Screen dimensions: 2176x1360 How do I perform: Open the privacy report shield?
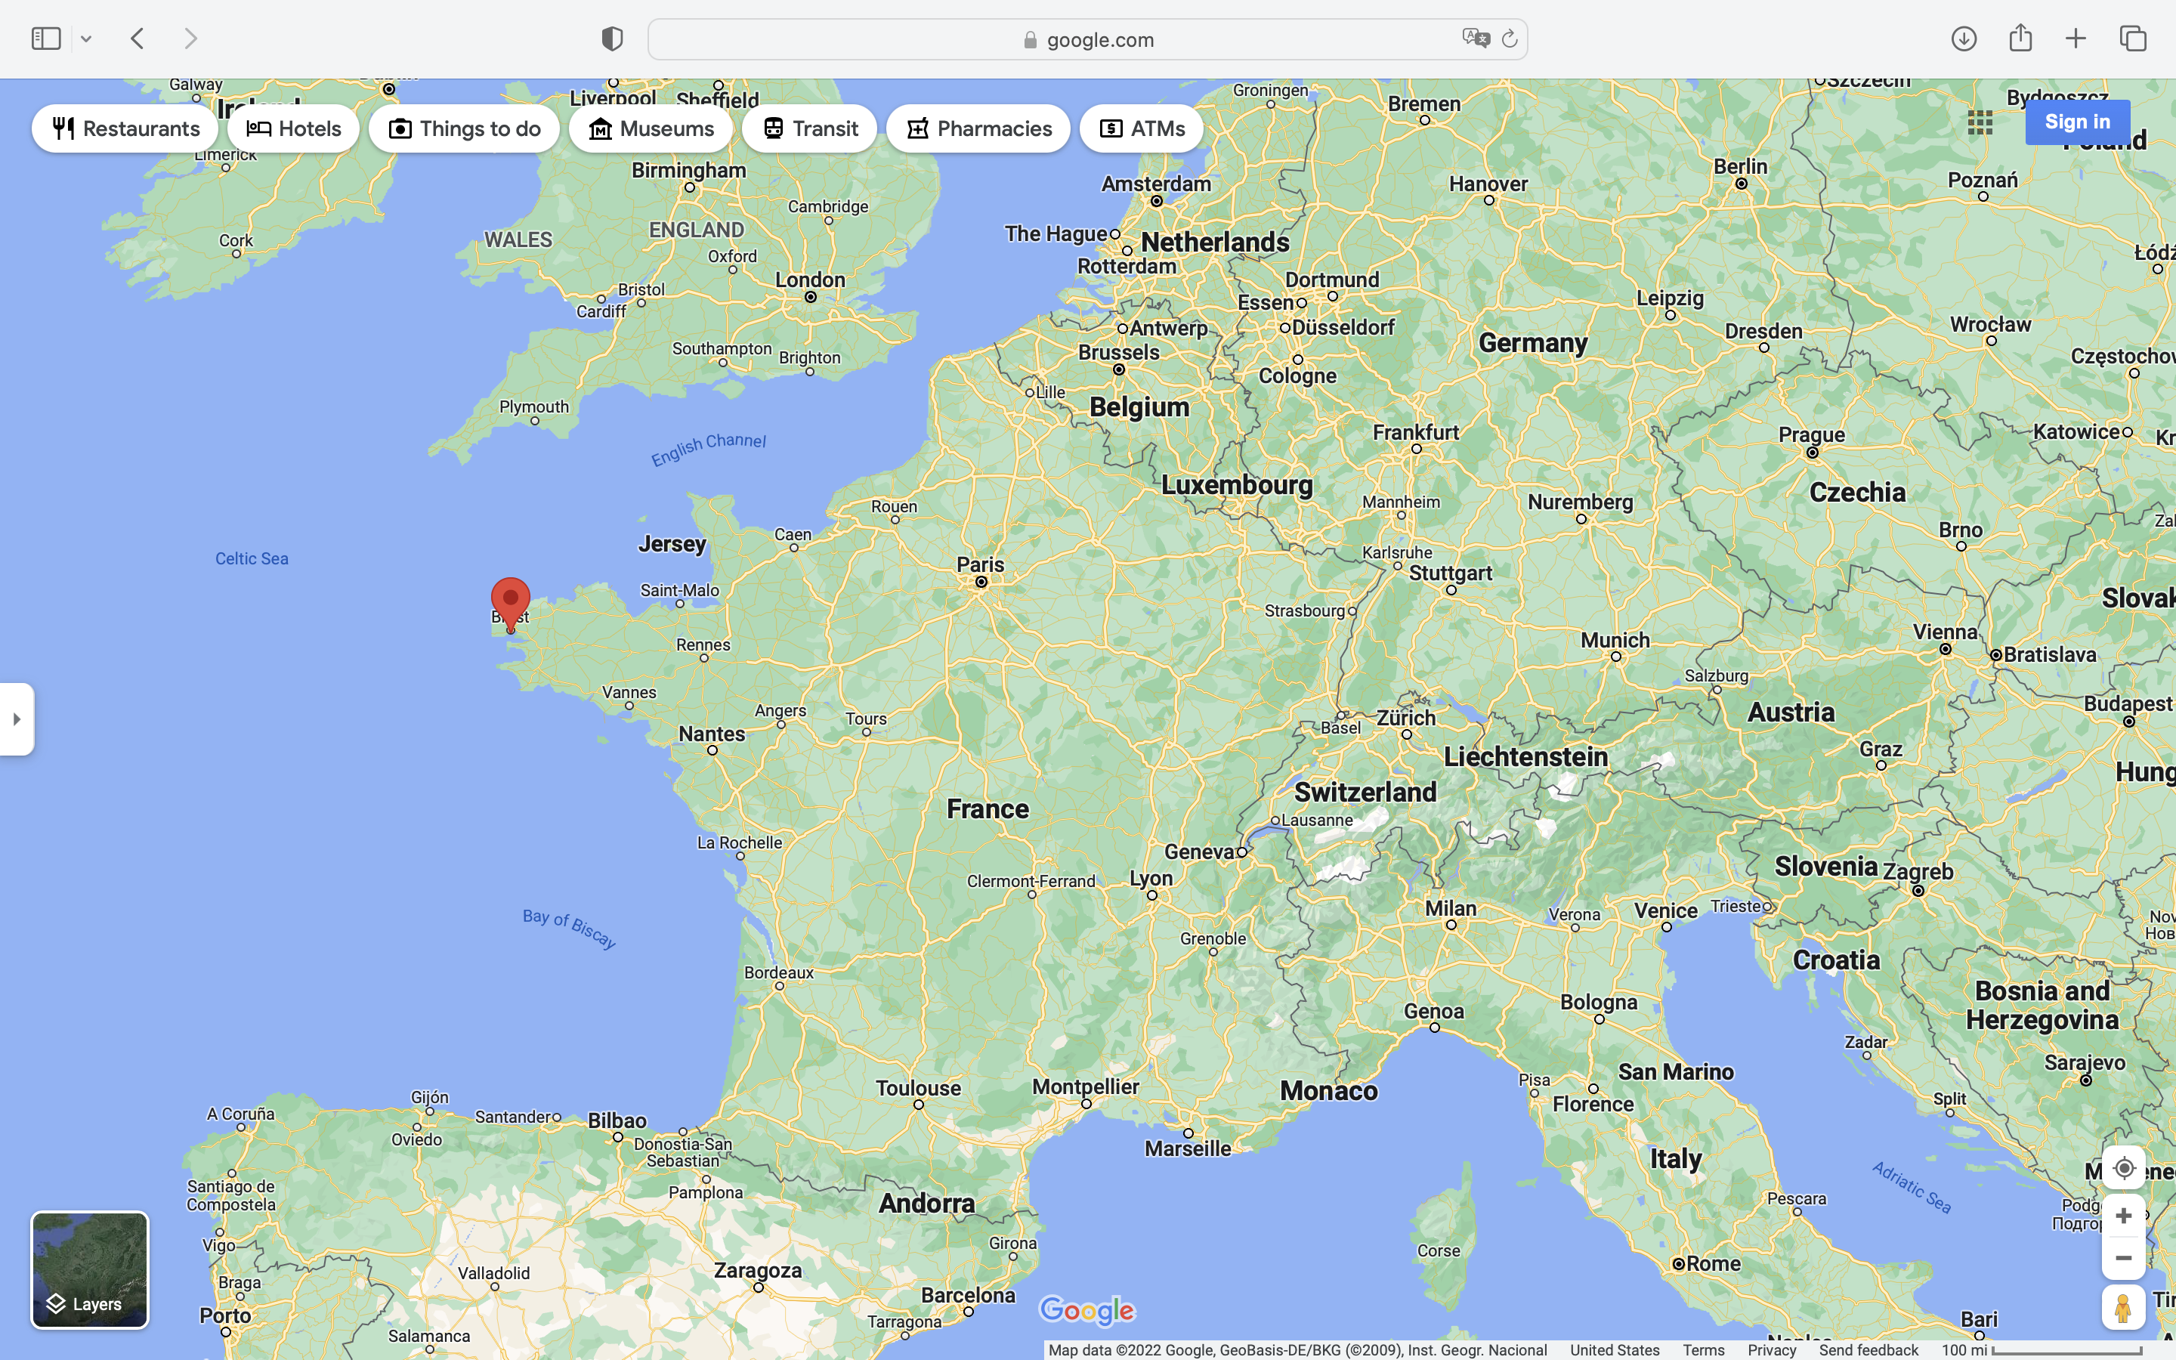[612, 39]
